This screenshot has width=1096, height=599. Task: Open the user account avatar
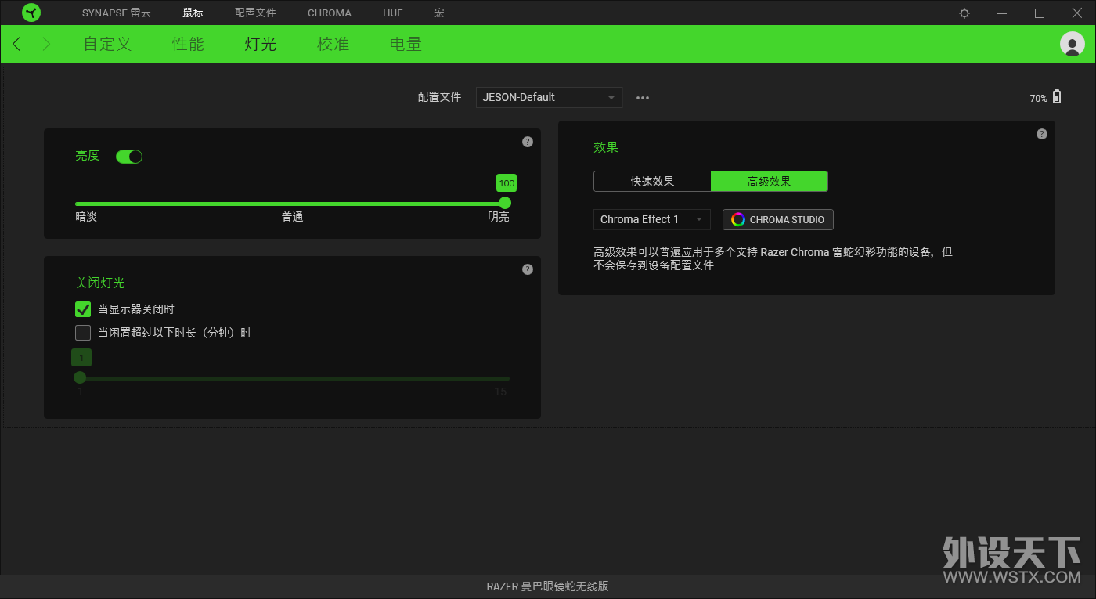pyautogui.click(x=1072, y=44)
